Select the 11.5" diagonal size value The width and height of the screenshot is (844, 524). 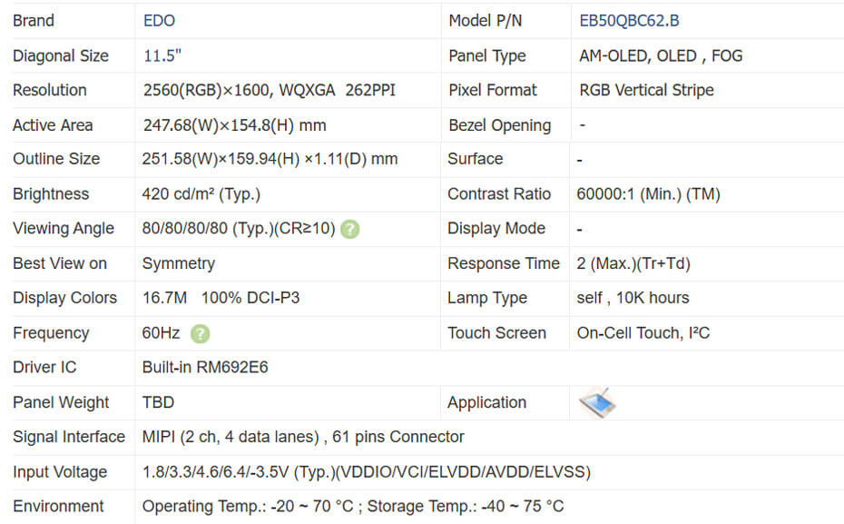click(162, 55)
